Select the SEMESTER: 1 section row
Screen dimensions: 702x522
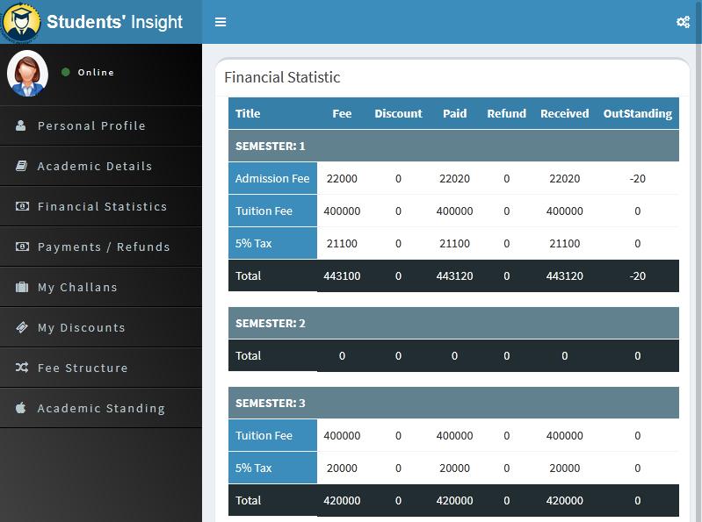pyautogui.click(x=453, y=146)
